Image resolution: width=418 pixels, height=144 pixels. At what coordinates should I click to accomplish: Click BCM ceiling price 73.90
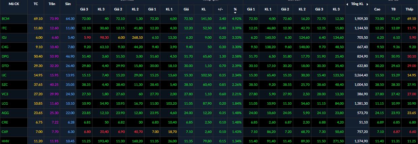point(54,19)
